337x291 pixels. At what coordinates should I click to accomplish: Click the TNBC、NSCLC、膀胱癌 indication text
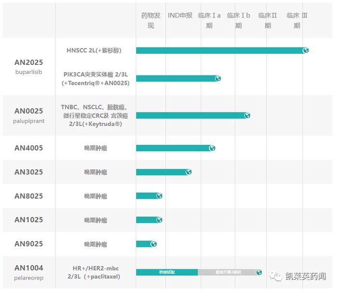(x=94, y=107)
